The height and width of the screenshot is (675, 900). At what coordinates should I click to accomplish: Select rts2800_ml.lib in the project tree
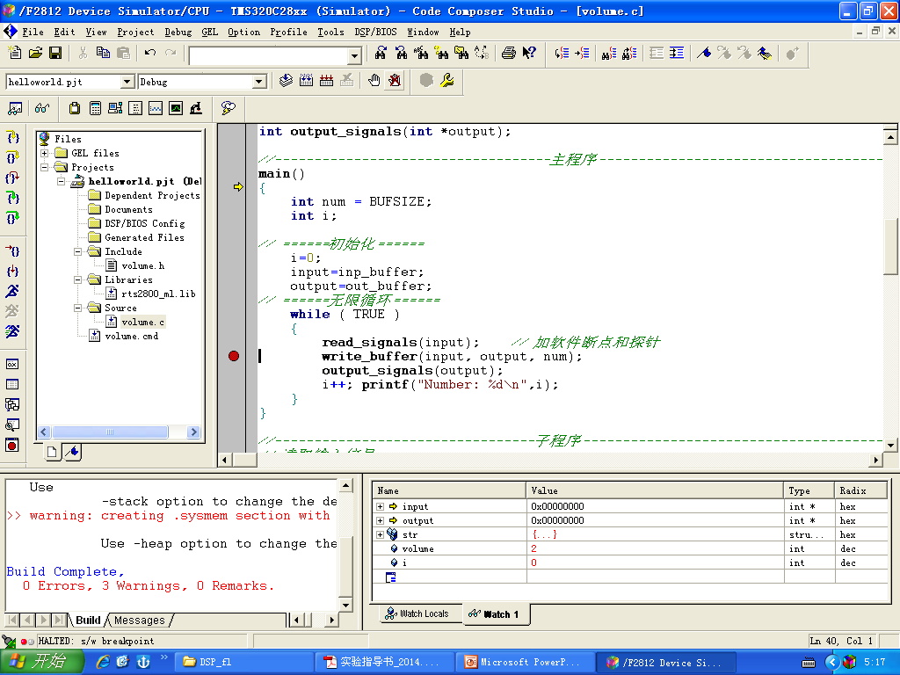pos(158,294)
